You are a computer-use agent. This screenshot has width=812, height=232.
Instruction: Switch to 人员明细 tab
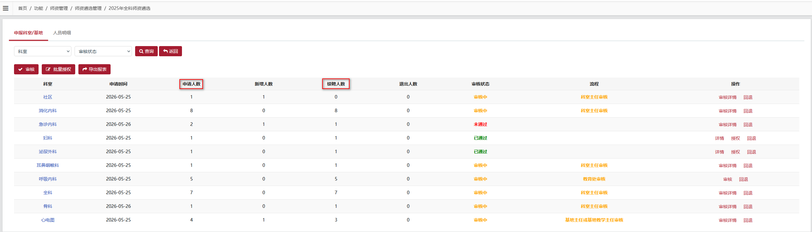pos(62,33)
